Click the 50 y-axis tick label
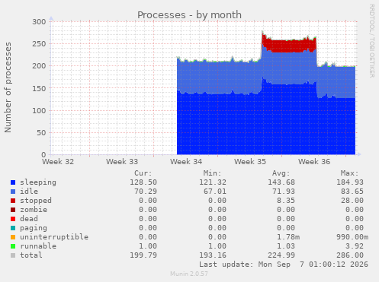379x282 pixels. pyautogui.click(x=41, y=133)
